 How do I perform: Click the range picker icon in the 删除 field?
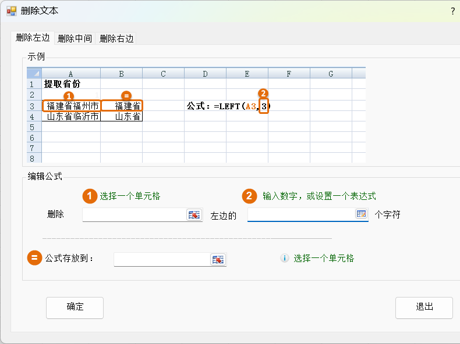tap(193, 215)
